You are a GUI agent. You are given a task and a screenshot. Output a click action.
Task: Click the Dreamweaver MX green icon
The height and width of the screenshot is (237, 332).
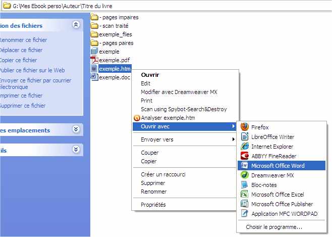pos(245,175)
